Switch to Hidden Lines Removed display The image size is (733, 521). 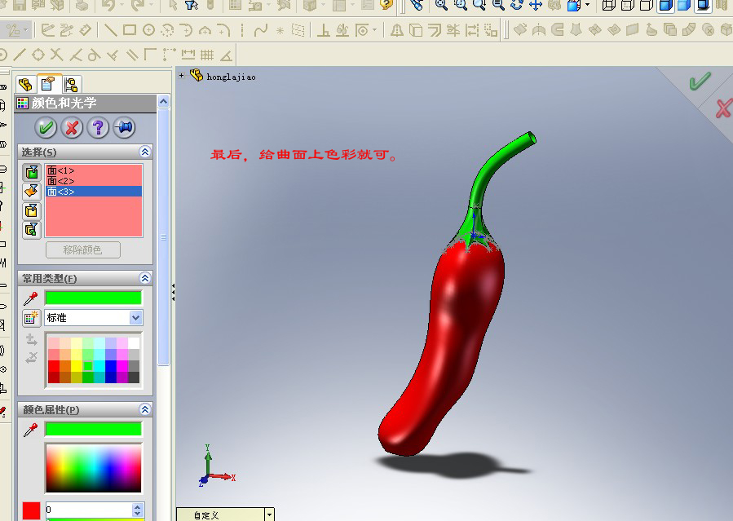[646, 5]
